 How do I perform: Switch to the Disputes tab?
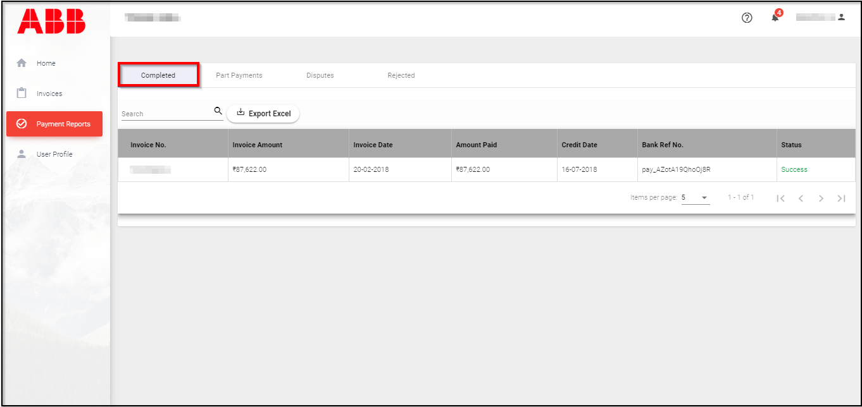(x=320, y=75)
